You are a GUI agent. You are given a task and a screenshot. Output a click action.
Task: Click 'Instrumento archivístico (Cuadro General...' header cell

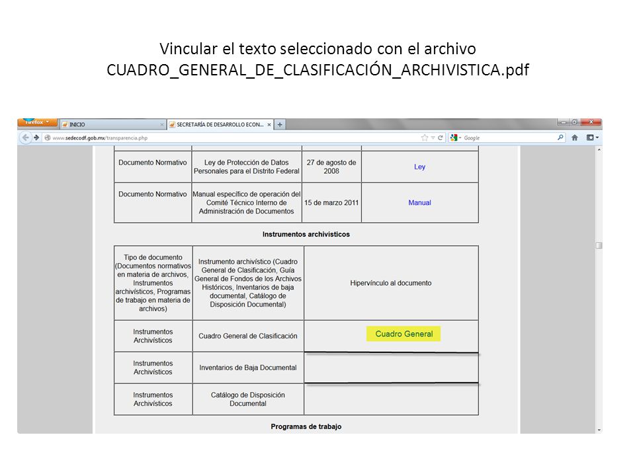coord(248,283)
